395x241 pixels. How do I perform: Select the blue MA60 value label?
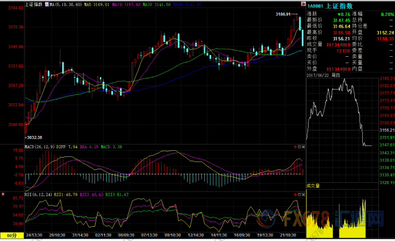[187, 4]
